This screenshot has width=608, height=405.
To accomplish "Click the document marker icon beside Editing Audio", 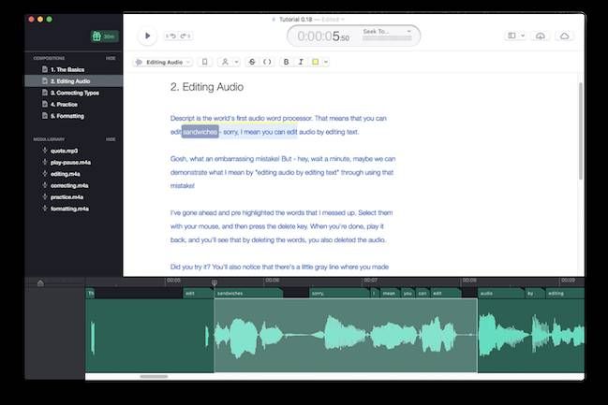I will pyautogui.click(x=204, y=62).
